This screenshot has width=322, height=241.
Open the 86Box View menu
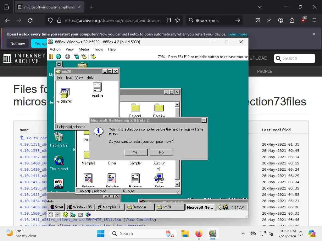[x=69, y=49]
